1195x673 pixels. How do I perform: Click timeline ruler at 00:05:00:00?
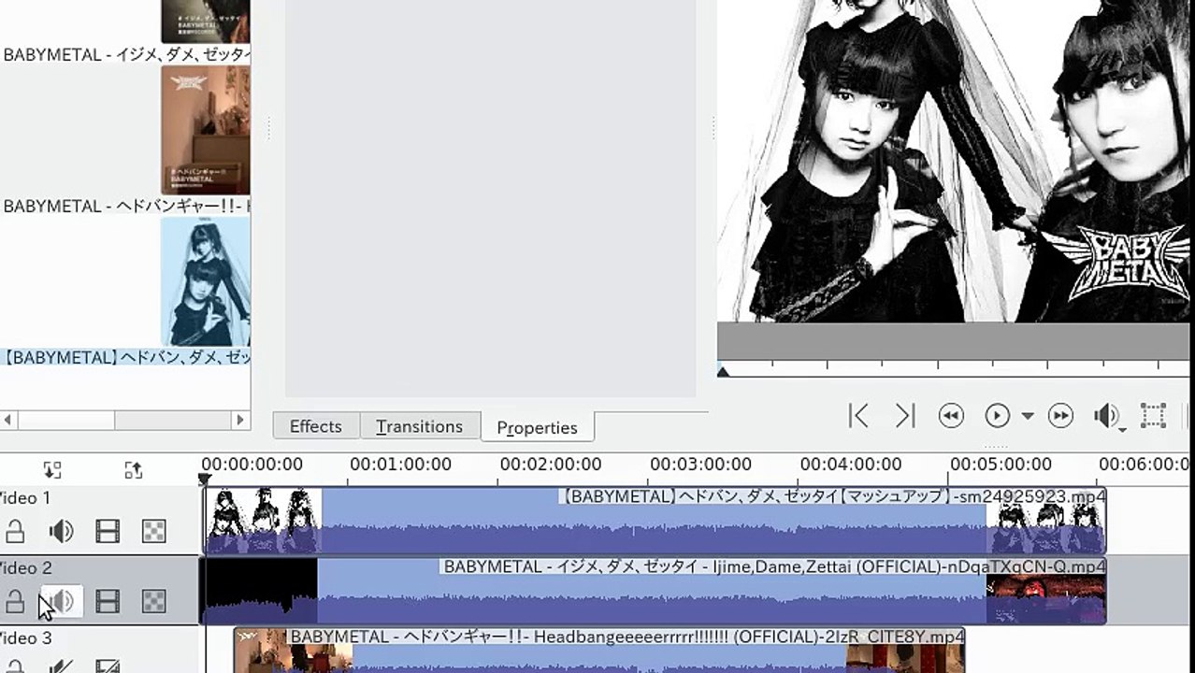[x=1000, y=465]
